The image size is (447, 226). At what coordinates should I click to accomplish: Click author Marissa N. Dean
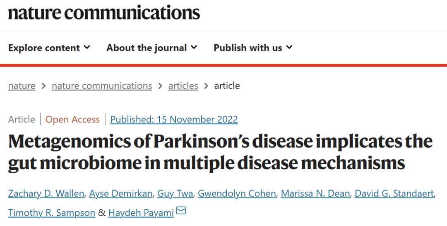tap(315, 194)
